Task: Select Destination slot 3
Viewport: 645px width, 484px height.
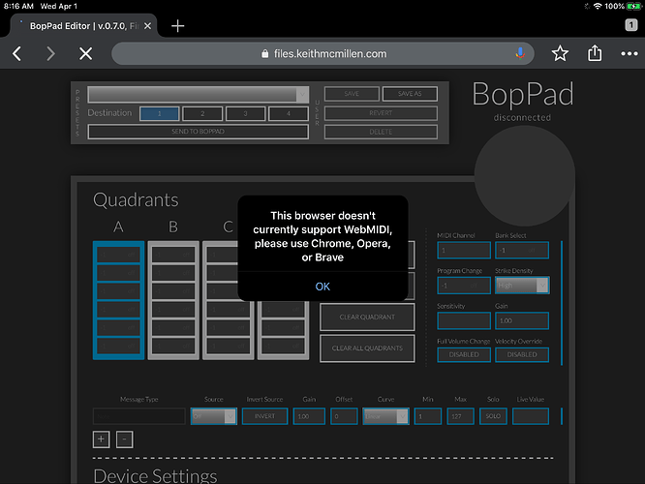Action: point(246,113)
